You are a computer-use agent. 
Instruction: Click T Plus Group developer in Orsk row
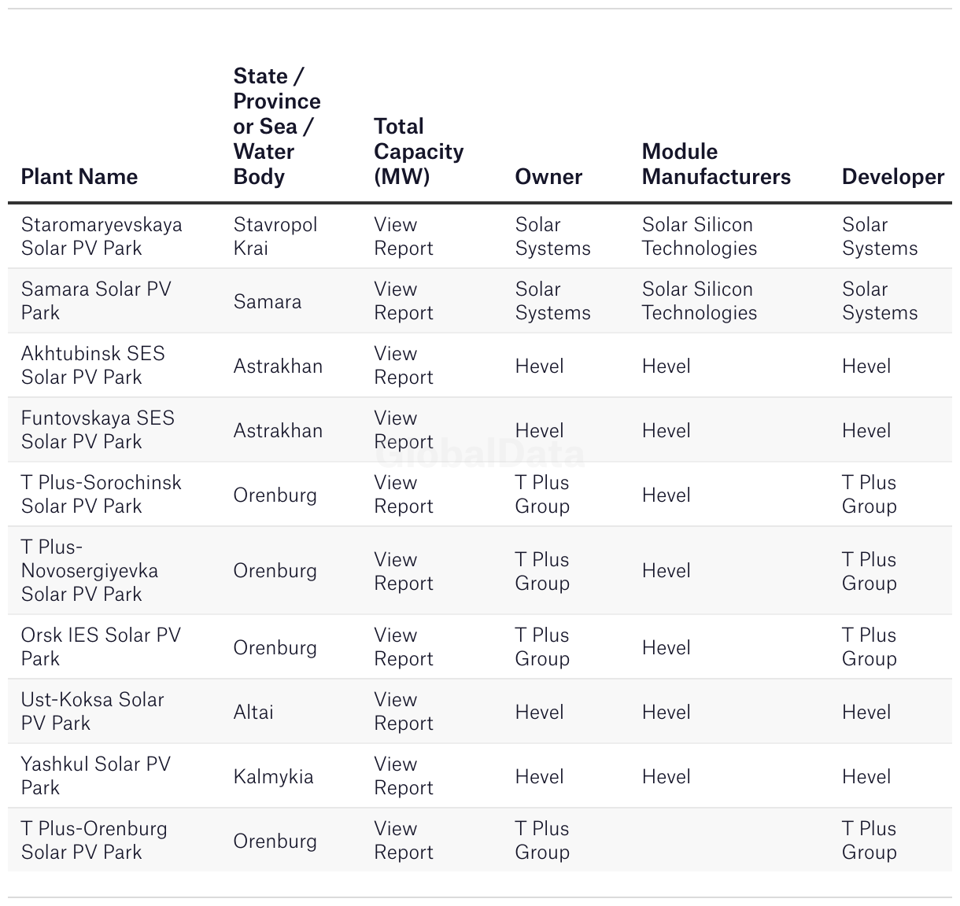870,646
